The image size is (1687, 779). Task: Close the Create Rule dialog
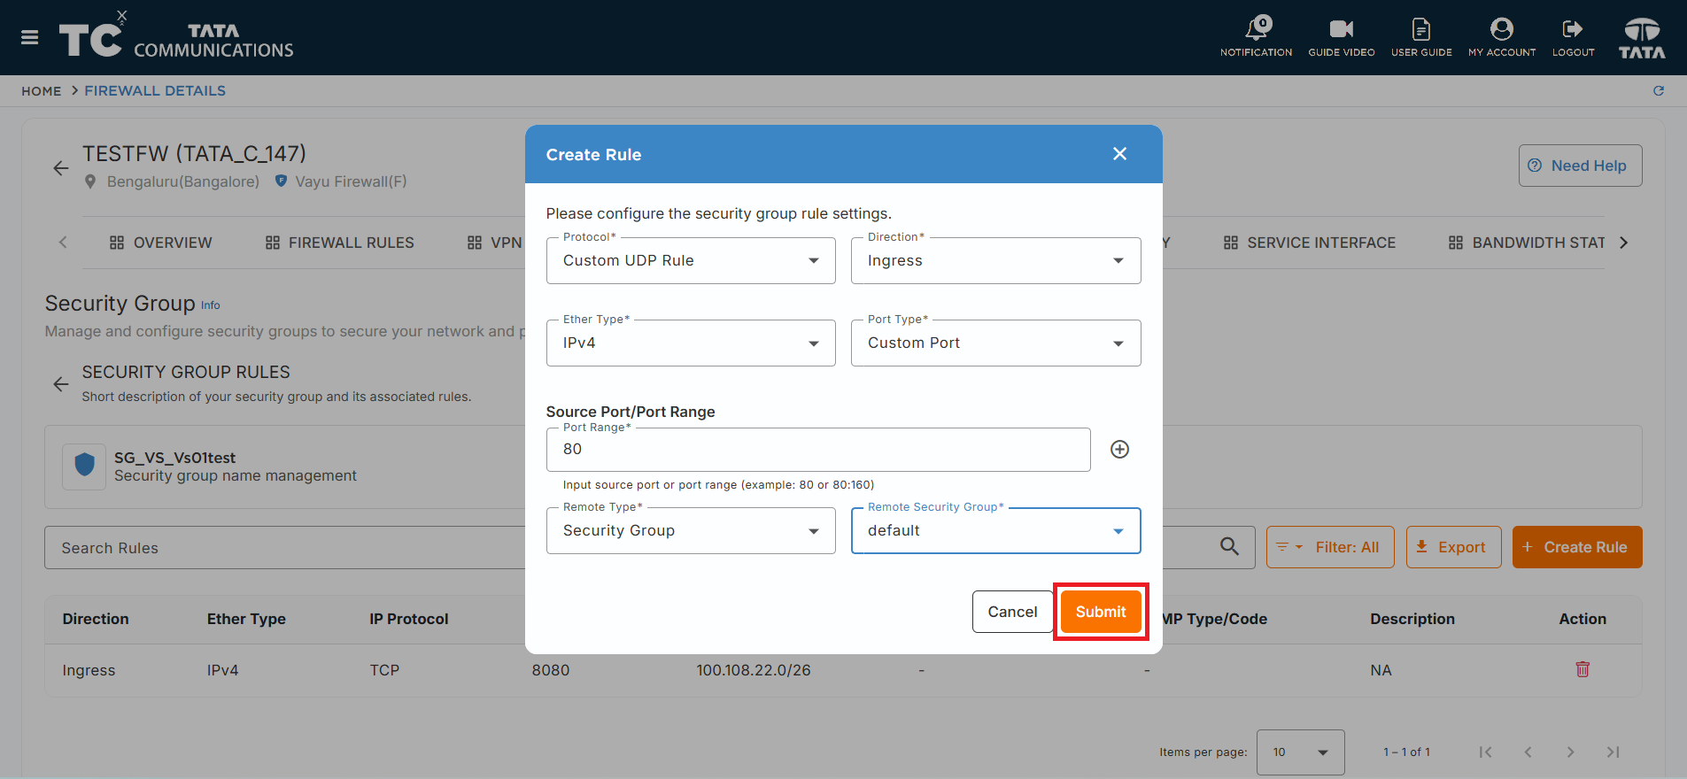(1119, 154)
